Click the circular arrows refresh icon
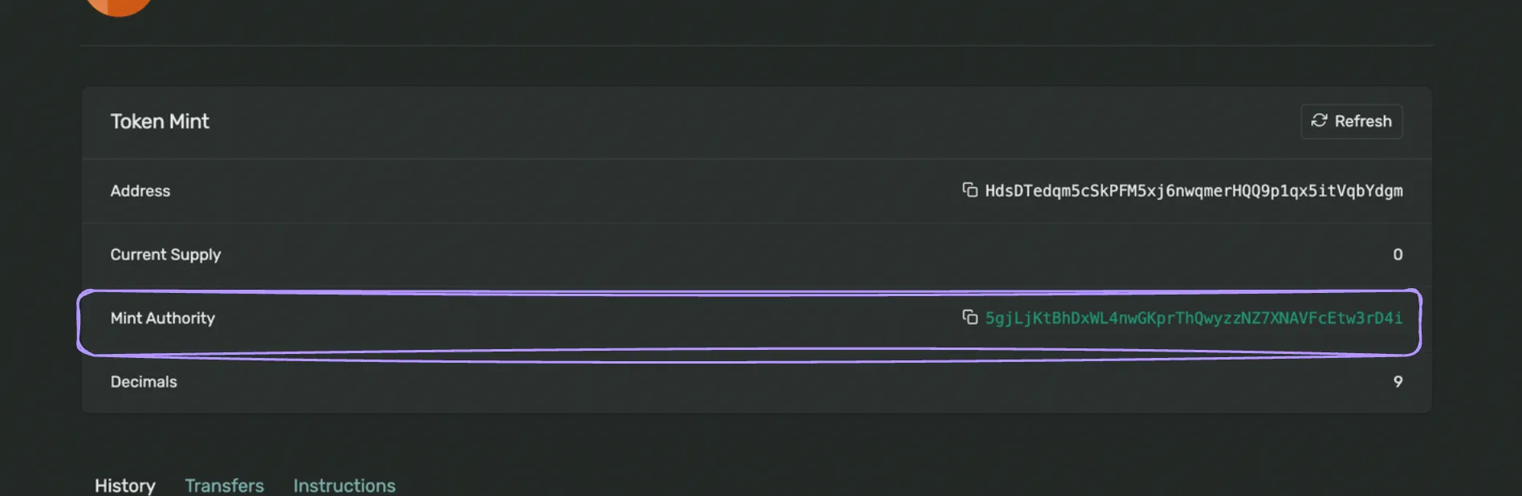The width and height of the screenshot is (1522, 496). [1319, 120]
